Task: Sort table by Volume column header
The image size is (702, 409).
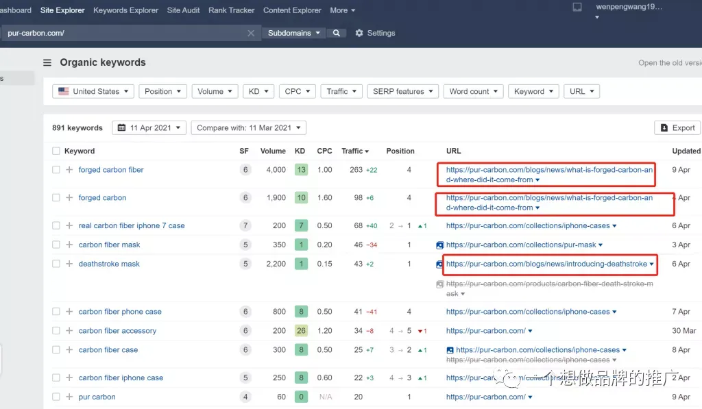Action: coord(273,151)
